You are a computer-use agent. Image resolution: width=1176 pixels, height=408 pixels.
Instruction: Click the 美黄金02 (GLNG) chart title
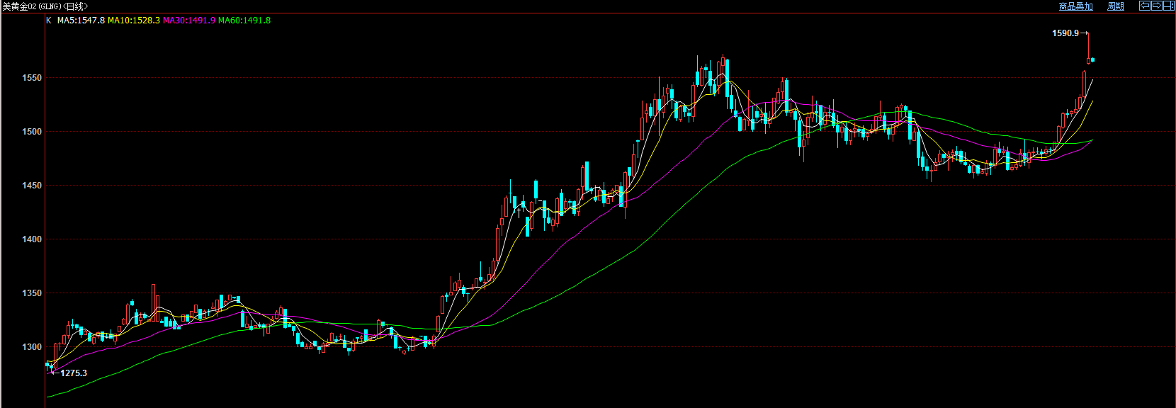[x=45, y=6]
